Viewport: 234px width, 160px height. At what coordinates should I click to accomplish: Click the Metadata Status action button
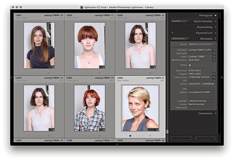[x=214, y=60]
